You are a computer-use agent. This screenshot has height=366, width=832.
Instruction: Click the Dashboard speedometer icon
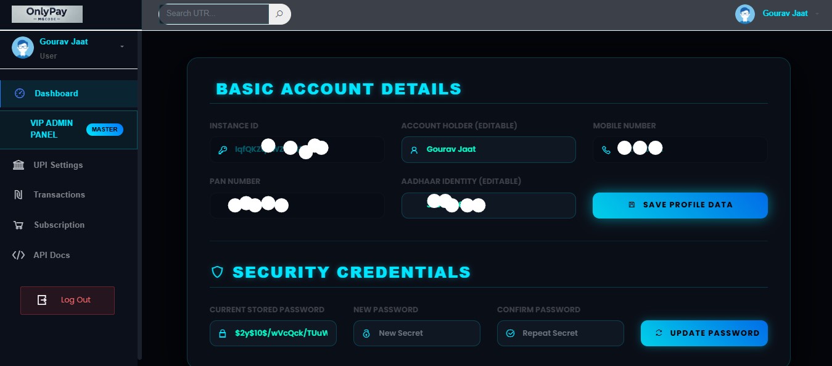(x=20, y=93)
